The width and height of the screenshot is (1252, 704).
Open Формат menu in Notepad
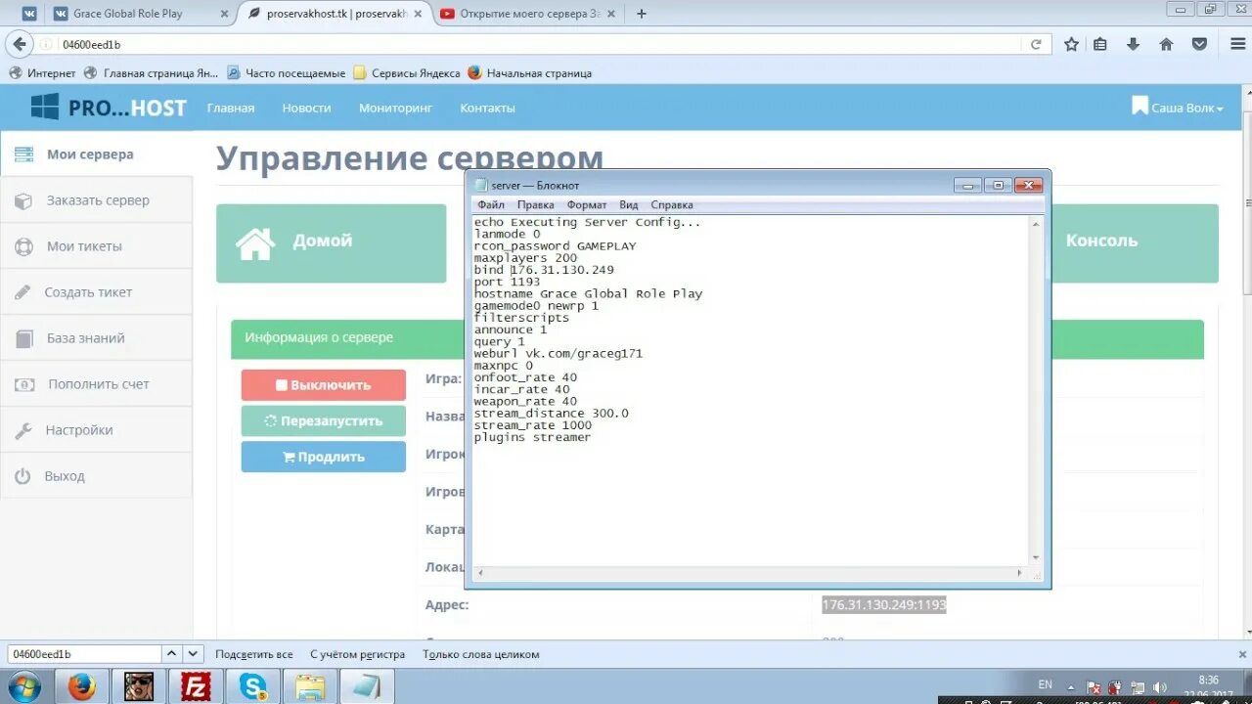point(587,204)
